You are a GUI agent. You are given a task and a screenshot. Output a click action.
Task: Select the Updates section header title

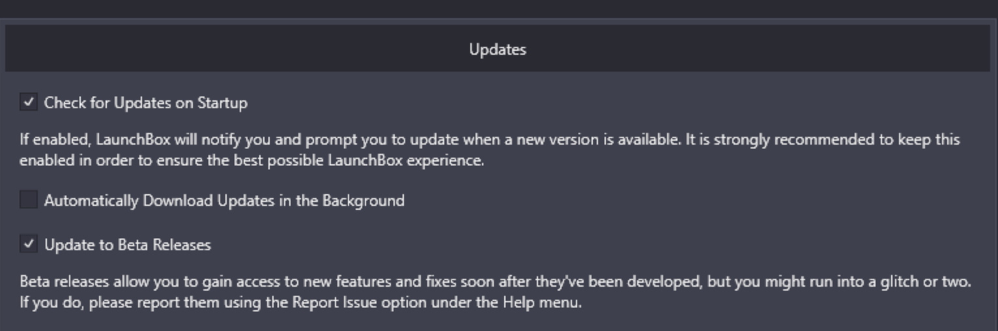(498, 50)
